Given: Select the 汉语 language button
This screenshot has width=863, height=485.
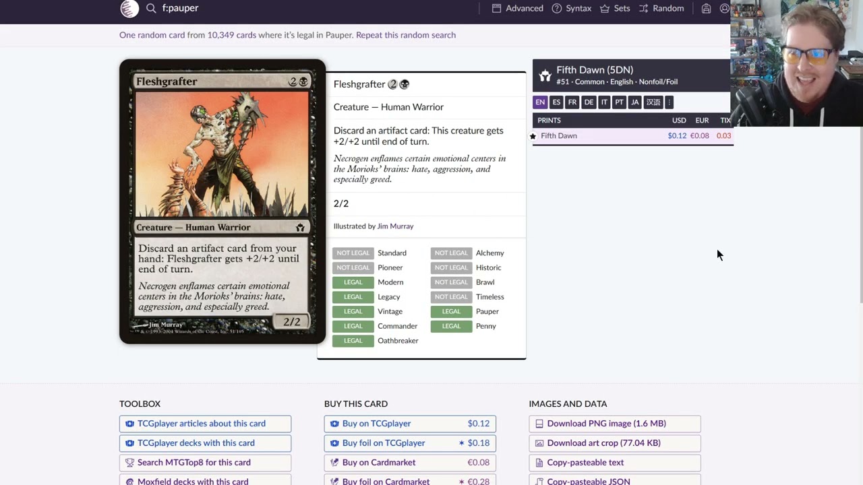Looking at the screenshot, I should tap(653, 102).
